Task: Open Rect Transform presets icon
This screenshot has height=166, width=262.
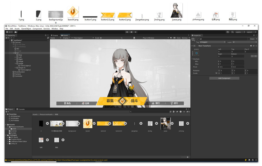Action: 253,46
